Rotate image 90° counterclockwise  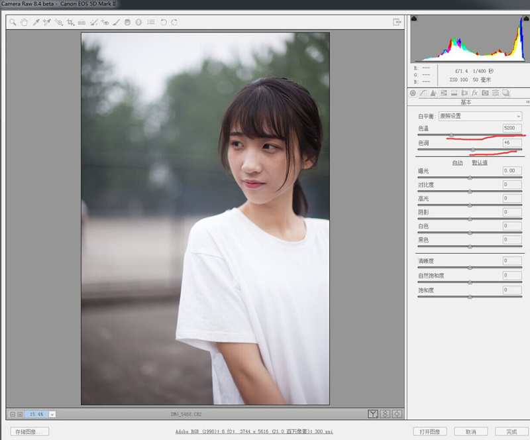(x=163, y=23)
